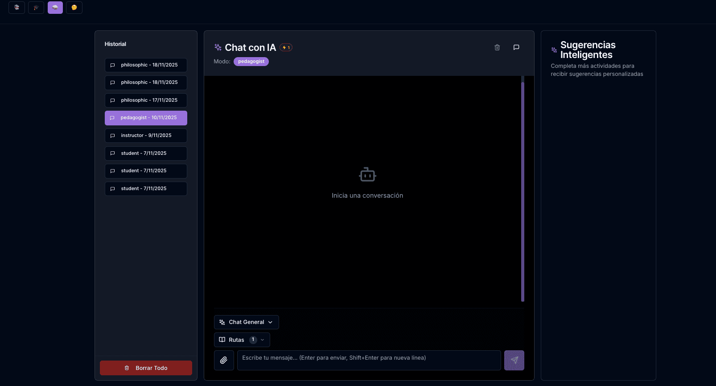Expand the Rutas dropdown

tap(237, 340)
